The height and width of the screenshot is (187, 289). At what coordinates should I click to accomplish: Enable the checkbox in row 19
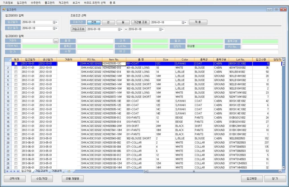coord(16,138)
